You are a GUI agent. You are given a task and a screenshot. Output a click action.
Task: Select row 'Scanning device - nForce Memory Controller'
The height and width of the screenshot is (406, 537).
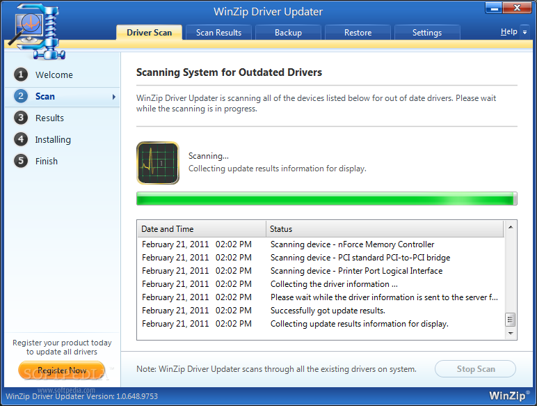tap(321, 244)
